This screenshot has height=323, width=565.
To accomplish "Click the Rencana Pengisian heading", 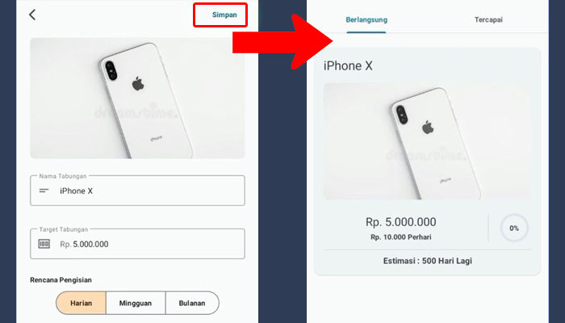I will click(x=61, y=279).
